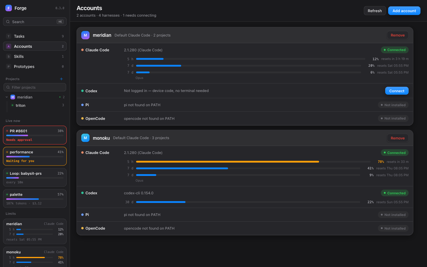Click the ⌘K shortcut badge
427x267 pixels.
(x=60, y=22)
